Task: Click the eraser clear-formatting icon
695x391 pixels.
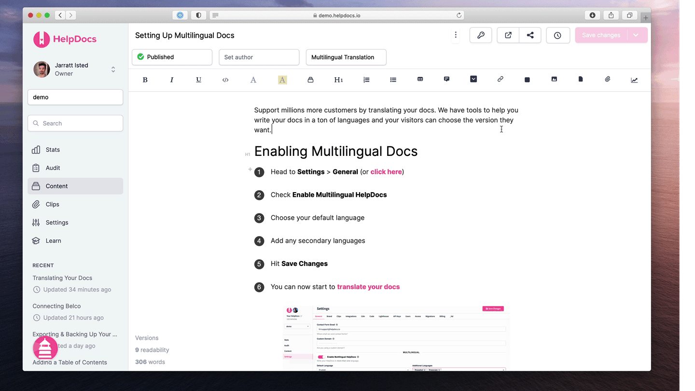Action: (x=310, y=80)
